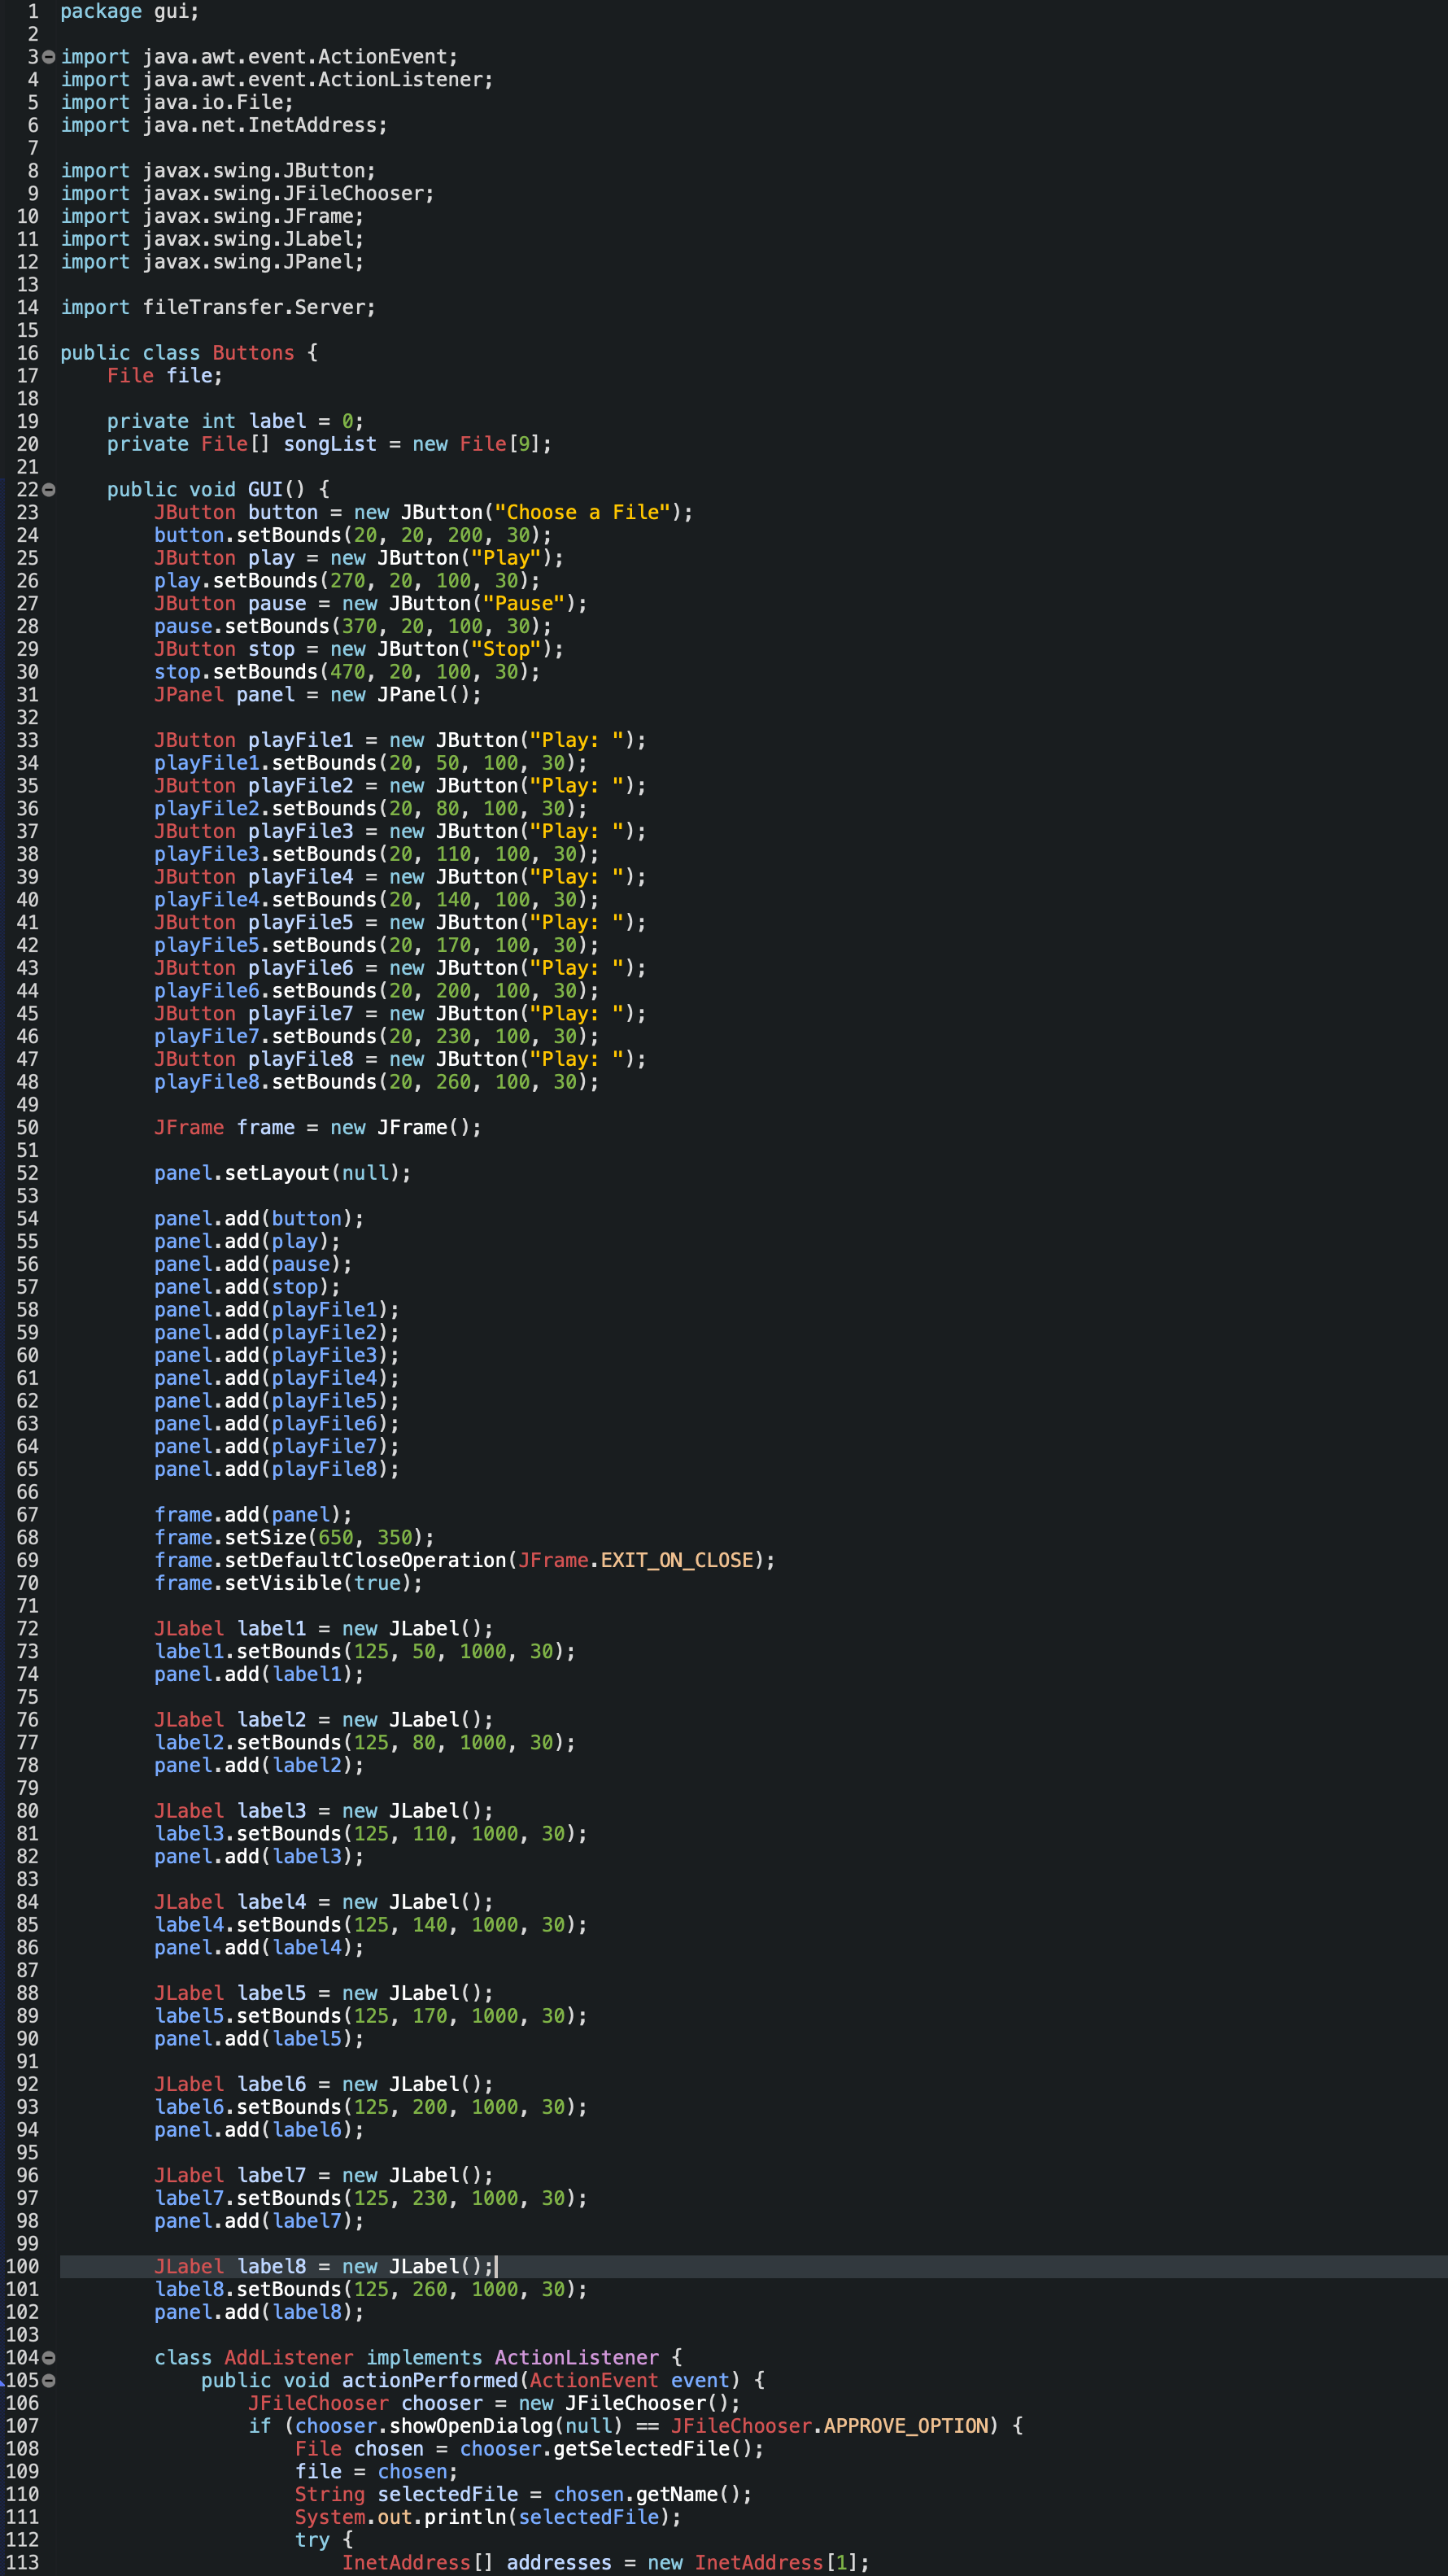Place cursor on the package gui line

pos(130,12)
